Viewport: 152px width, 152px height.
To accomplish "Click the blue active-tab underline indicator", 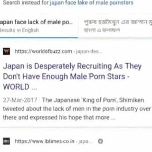I will 39,38.
